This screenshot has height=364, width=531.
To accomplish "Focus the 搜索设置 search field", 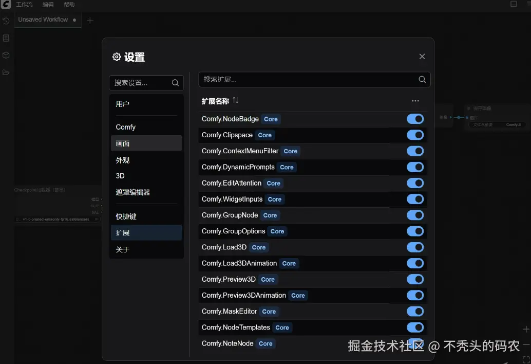I will pyautogui.click(x=146, y=83).
